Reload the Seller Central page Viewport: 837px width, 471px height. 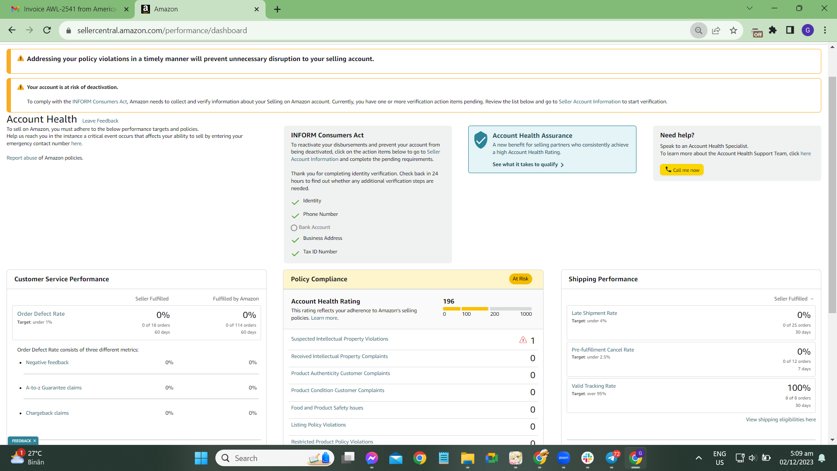(47, 30)
